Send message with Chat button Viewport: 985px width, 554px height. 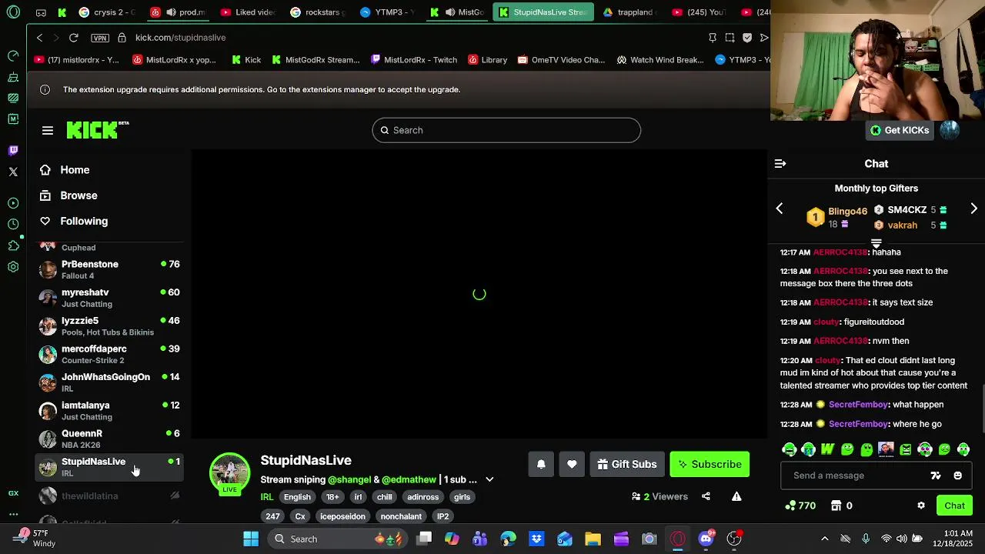pyautogui.click(x=955, y=506)
